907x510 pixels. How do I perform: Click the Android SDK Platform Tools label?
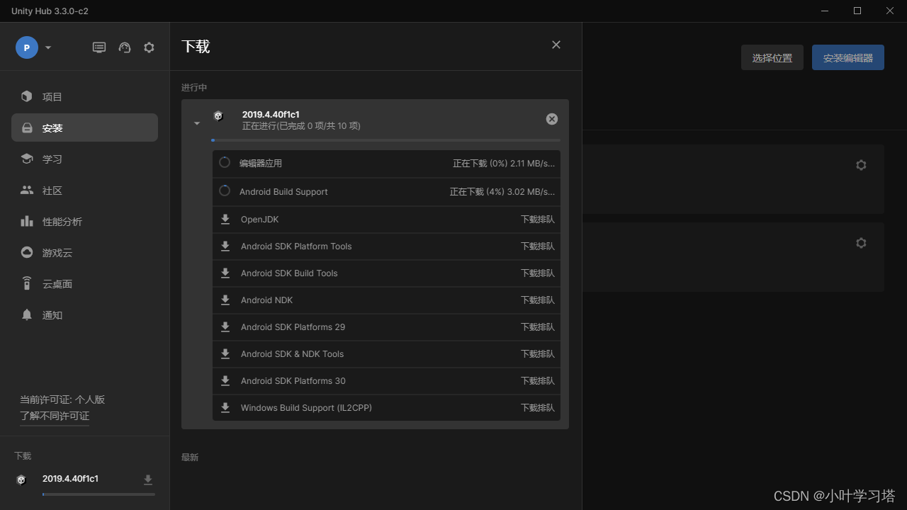pyautogui.click(x=296, y=246)
